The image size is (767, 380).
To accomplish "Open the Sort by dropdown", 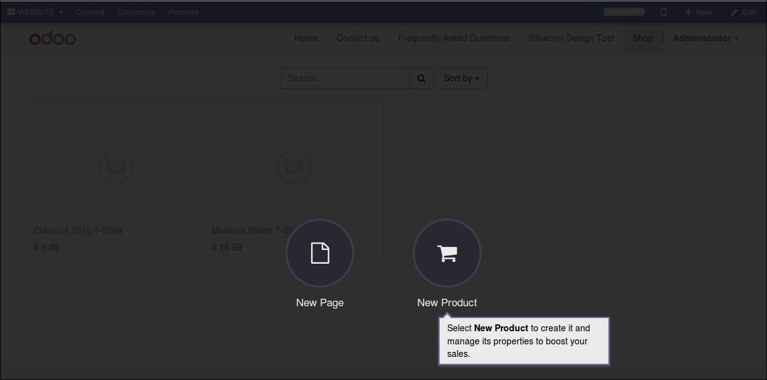I will [x=462, y=78].
